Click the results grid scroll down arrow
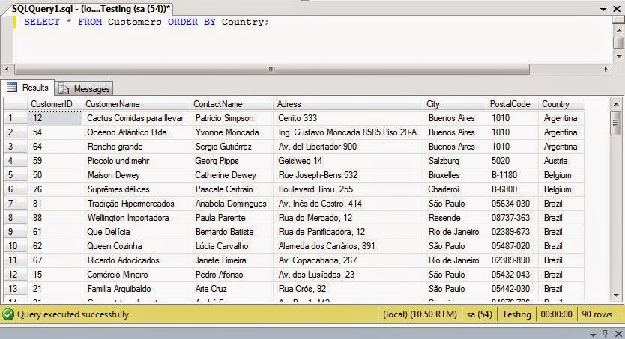This screenshot has height=339, width=625. [616, 296]
